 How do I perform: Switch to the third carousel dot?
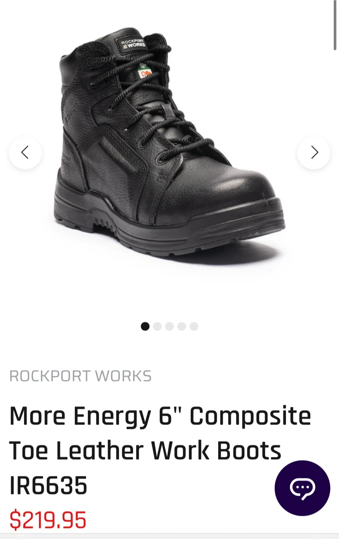coord(169,326)
